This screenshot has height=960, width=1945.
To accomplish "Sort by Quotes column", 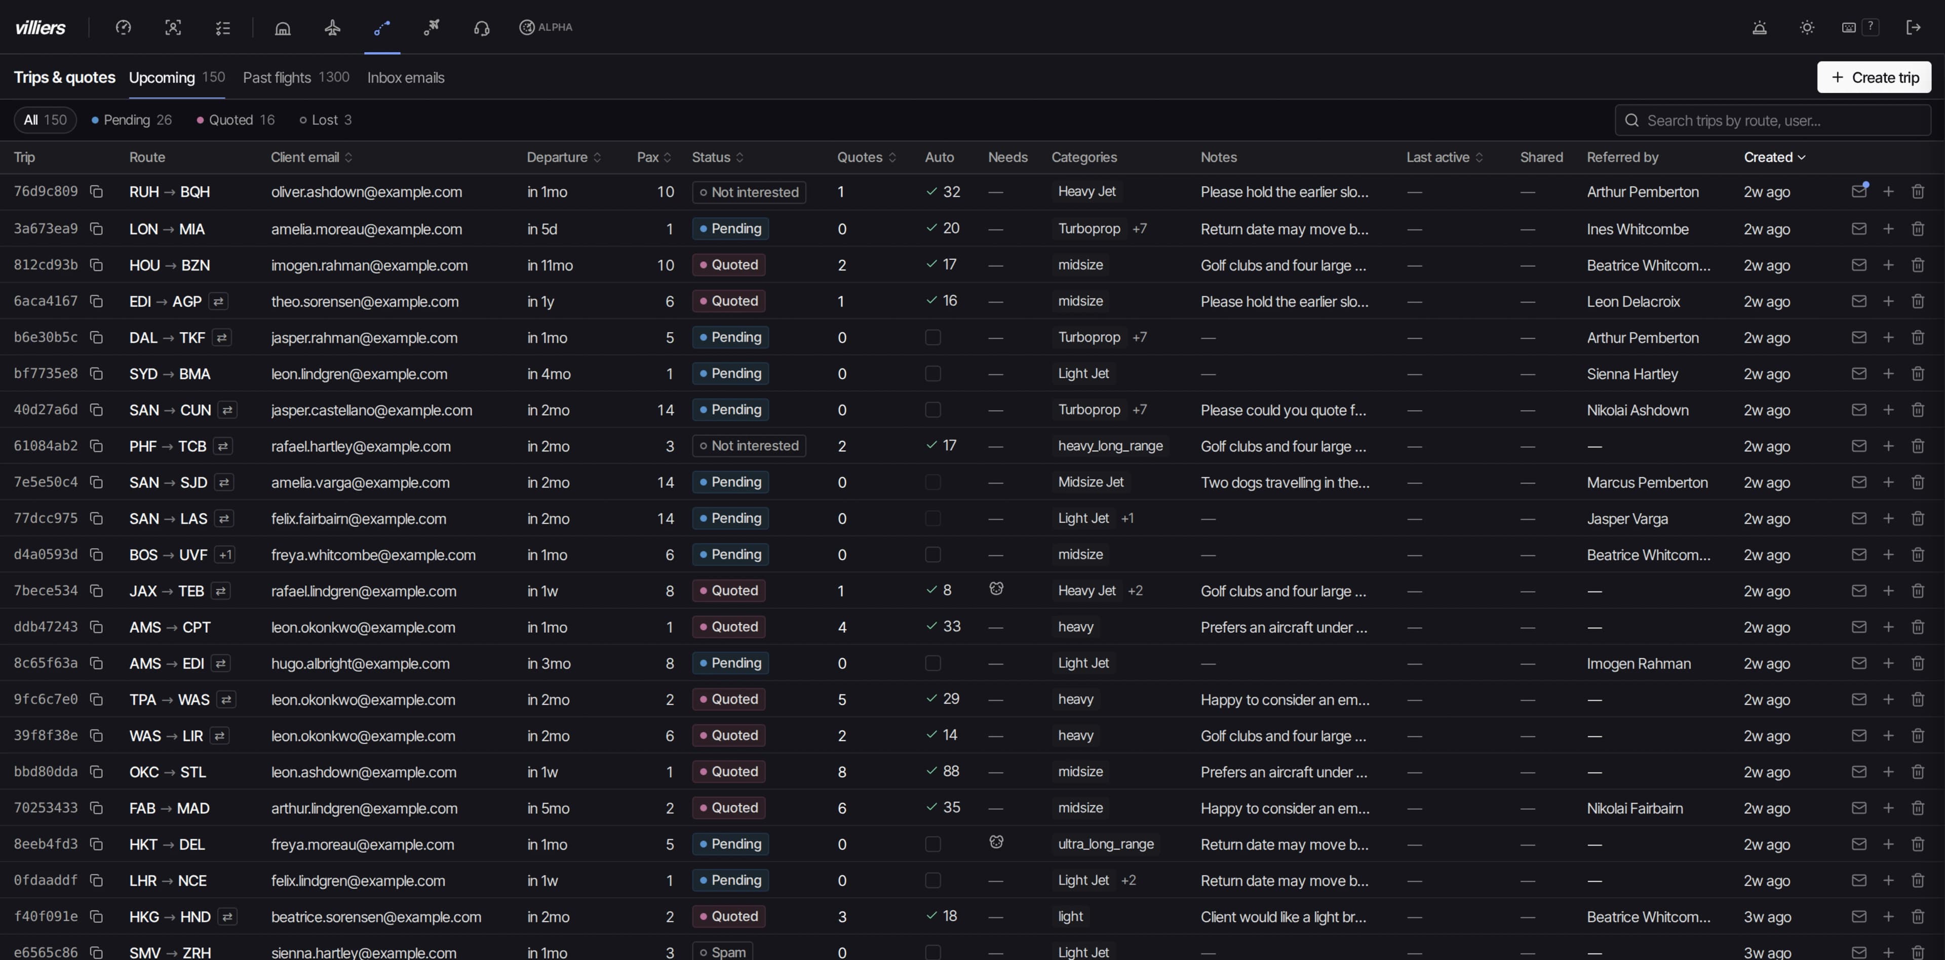I will pyautogui.click(x=867, y=157).
